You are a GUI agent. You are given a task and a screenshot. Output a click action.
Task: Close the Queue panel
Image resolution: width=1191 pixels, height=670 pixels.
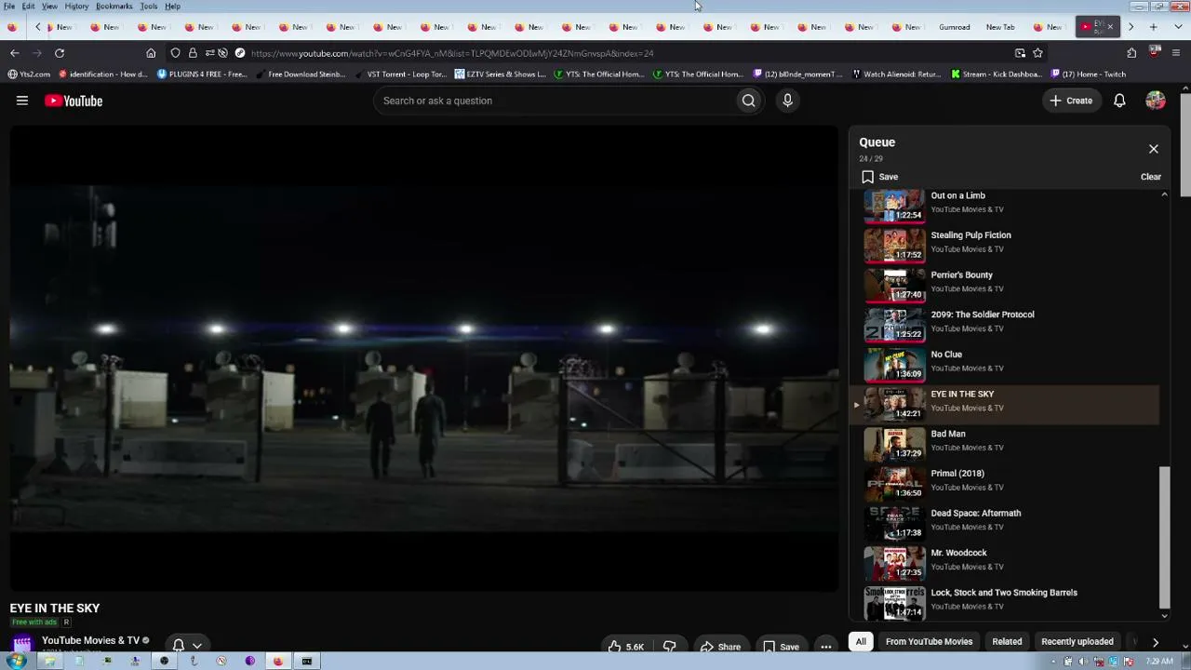tap(1154, 149)
